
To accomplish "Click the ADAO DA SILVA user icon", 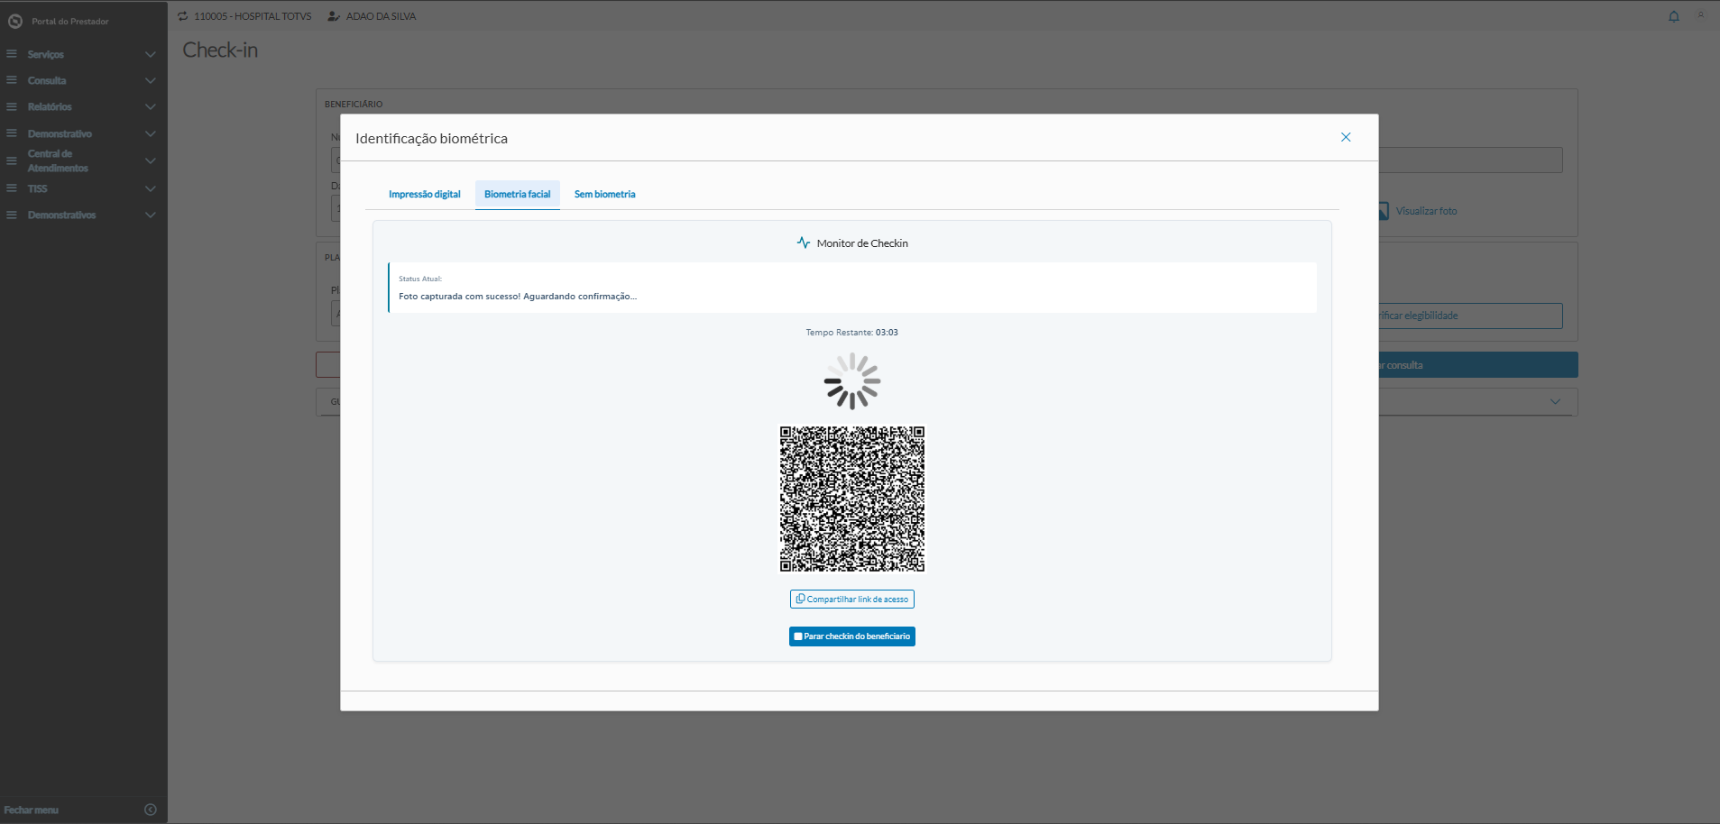I will 334,16.
